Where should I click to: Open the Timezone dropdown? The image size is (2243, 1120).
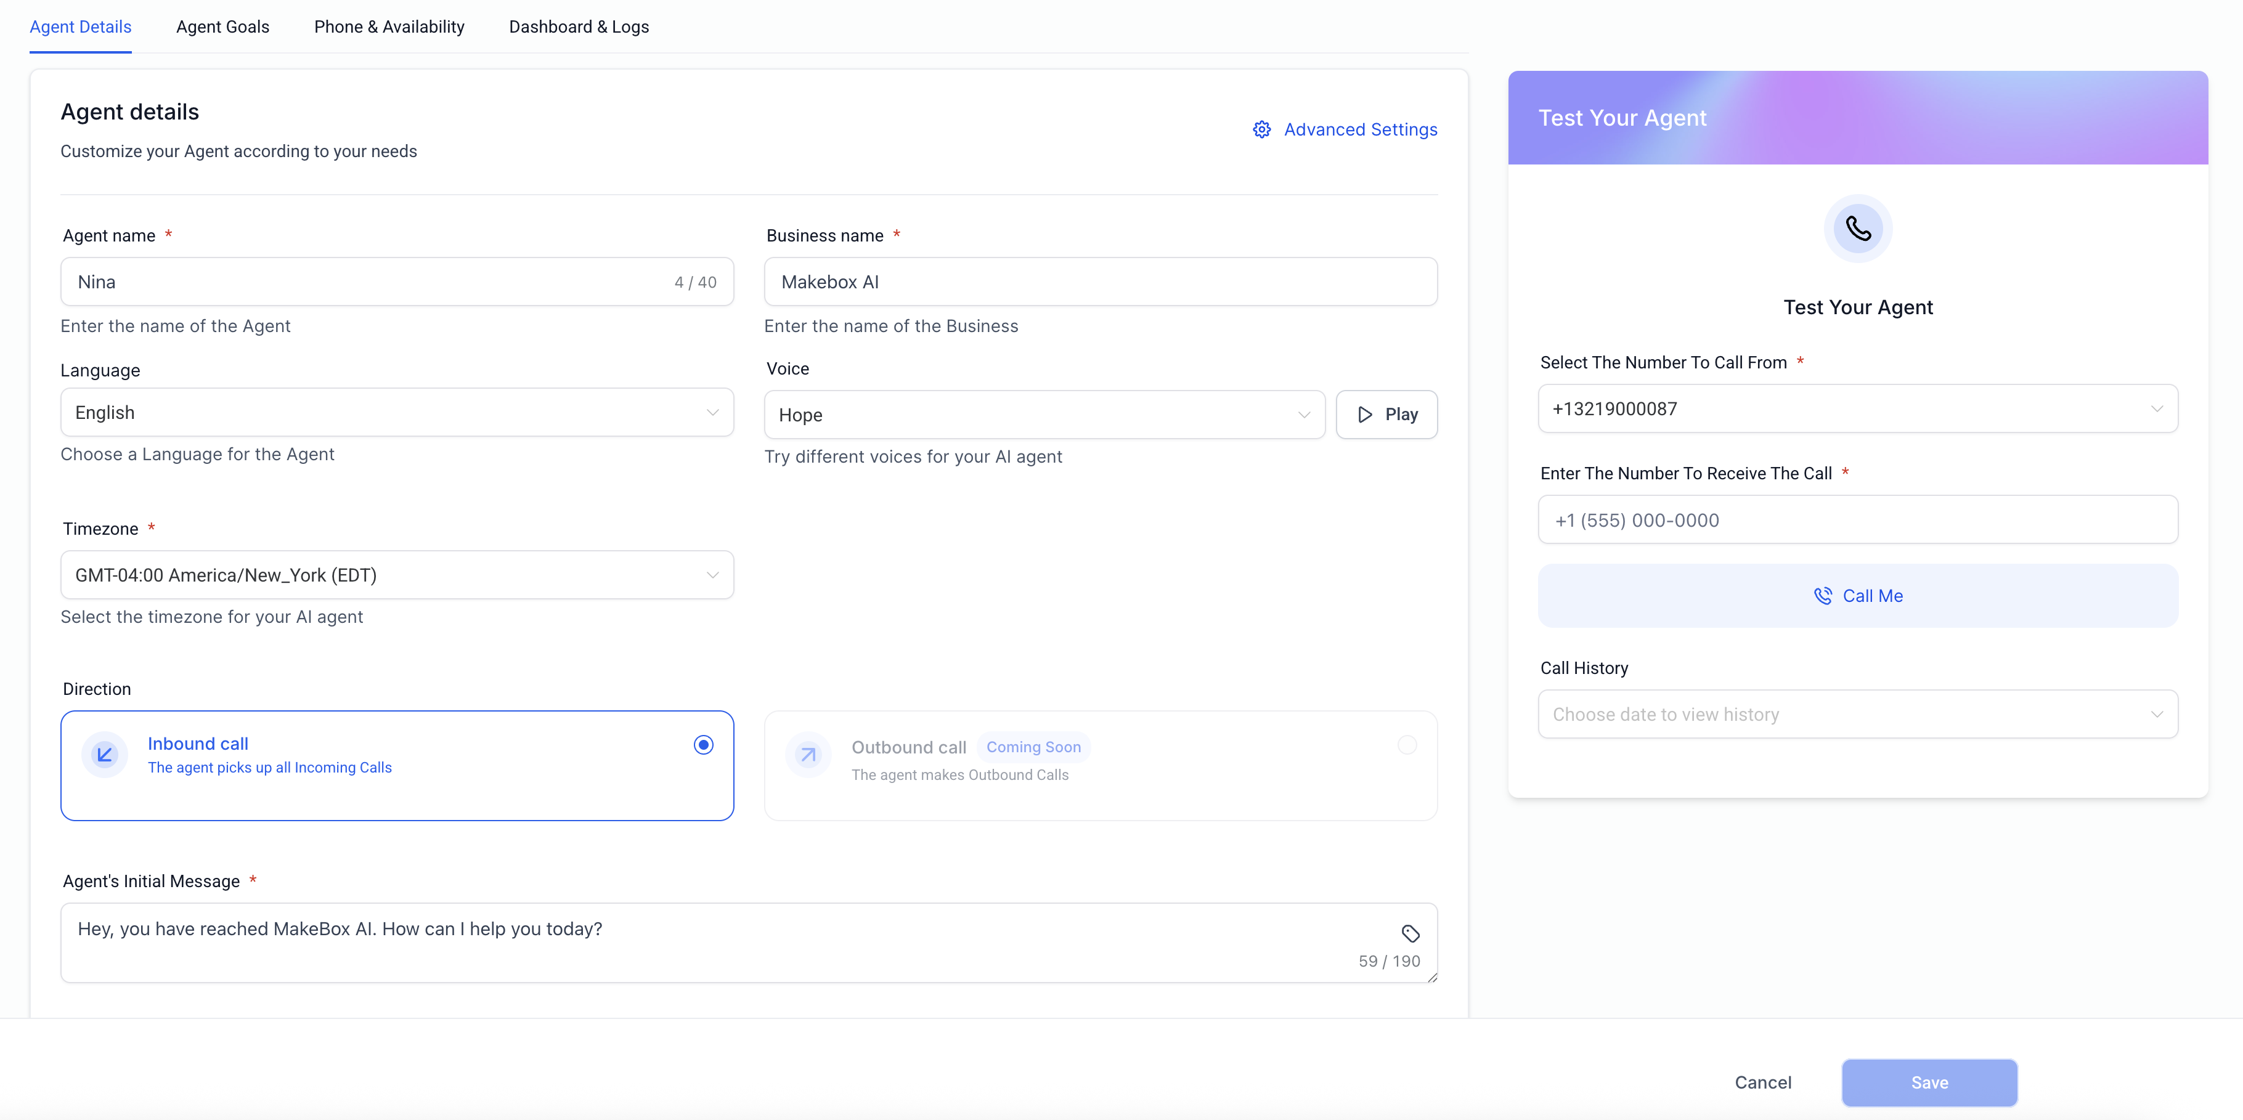point(397,575)
